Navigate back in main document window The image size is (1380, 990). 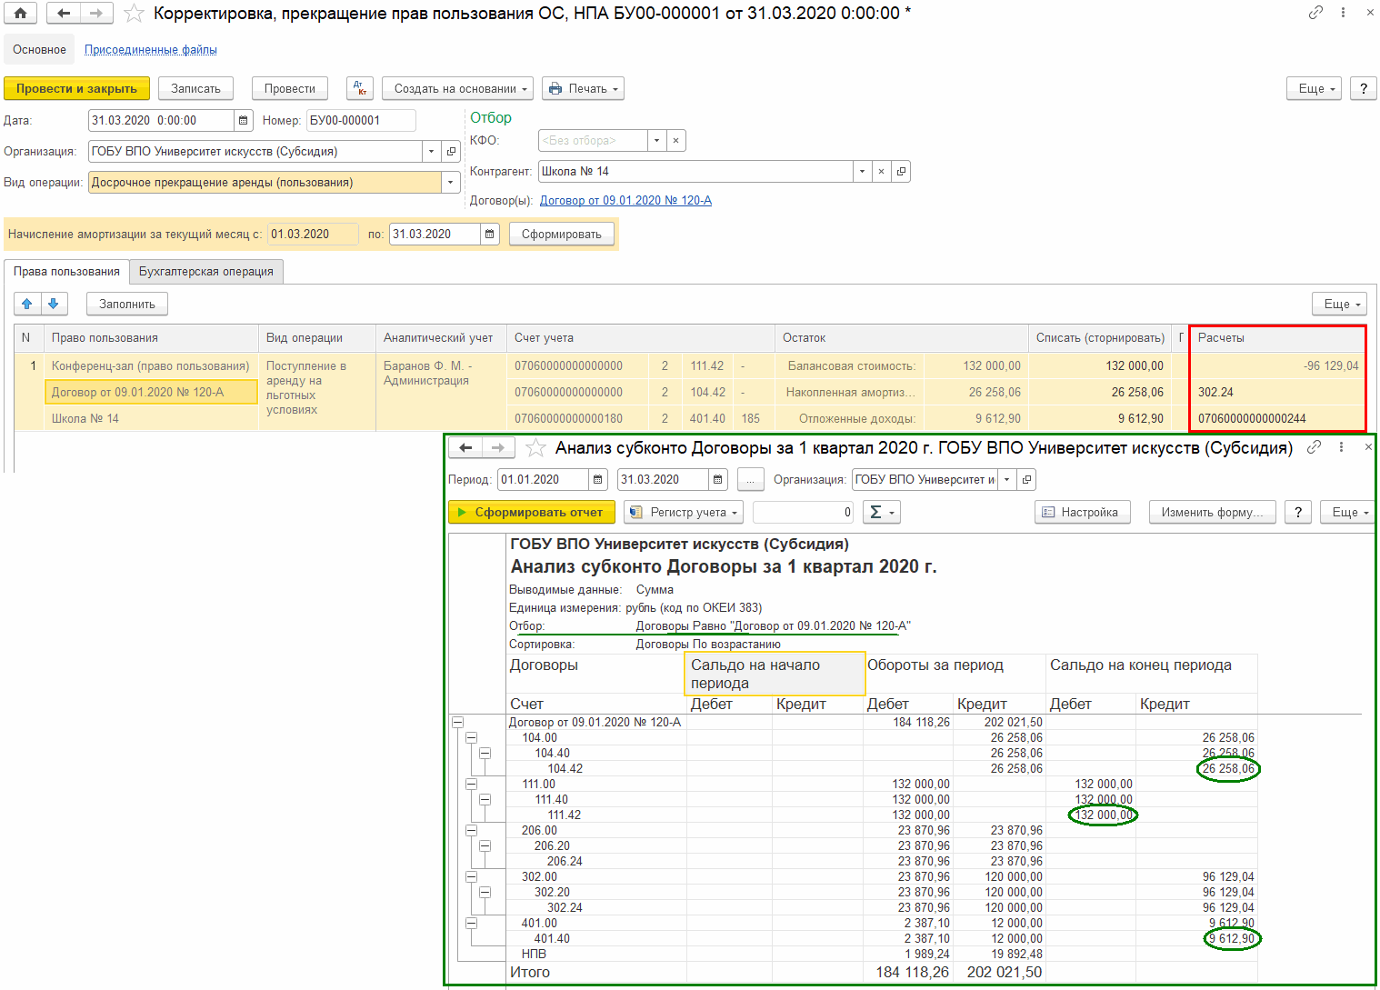[x=63, y=14]
